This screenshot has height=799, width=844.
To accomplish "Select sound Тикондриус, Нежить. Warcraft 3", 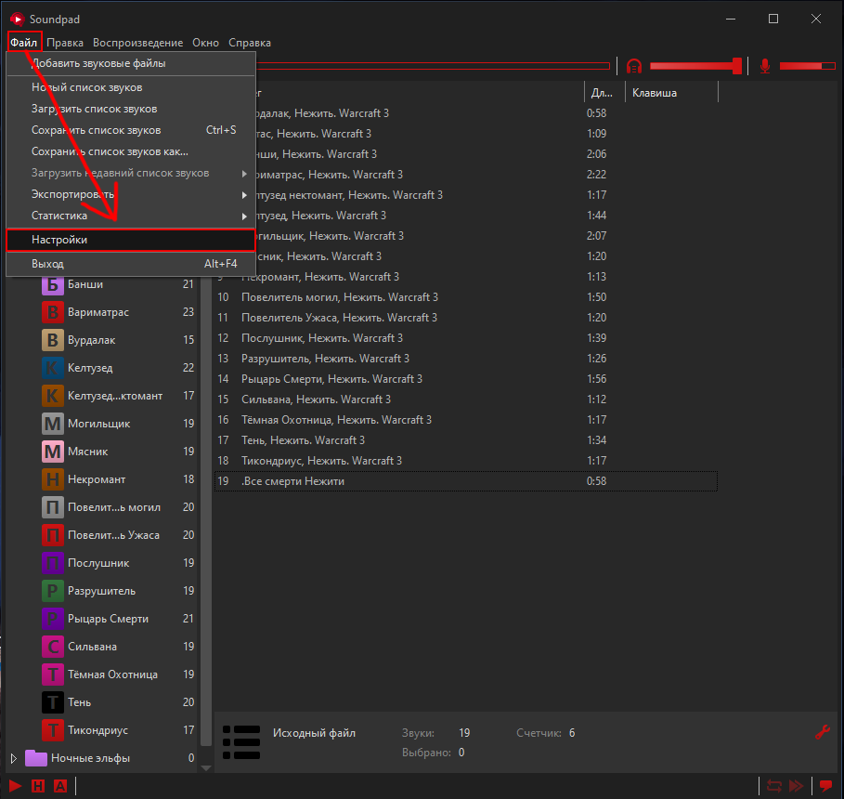I will pos(466,461).
